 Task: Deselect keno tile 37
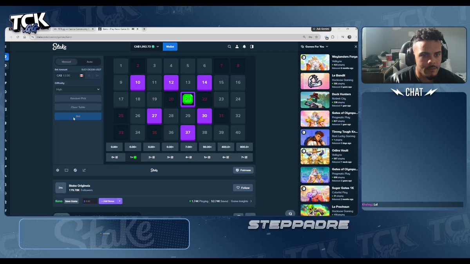point(188,133)
